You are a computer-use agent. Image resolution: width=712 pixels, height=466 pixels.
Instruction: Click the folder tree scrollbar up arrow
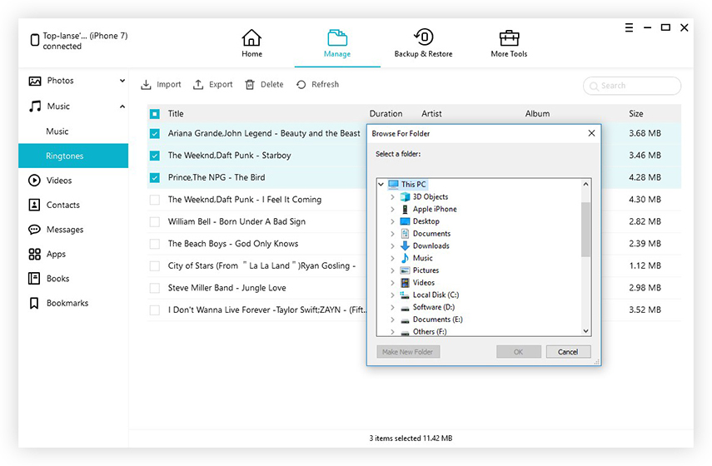(585, 184)
